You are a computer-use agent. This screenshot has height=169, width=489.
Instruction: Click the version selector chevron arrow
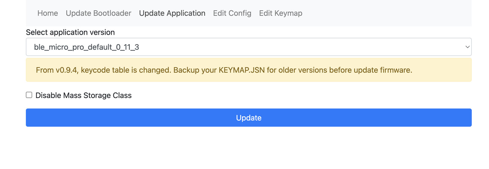pyautogui.click(x=467, y=47)
